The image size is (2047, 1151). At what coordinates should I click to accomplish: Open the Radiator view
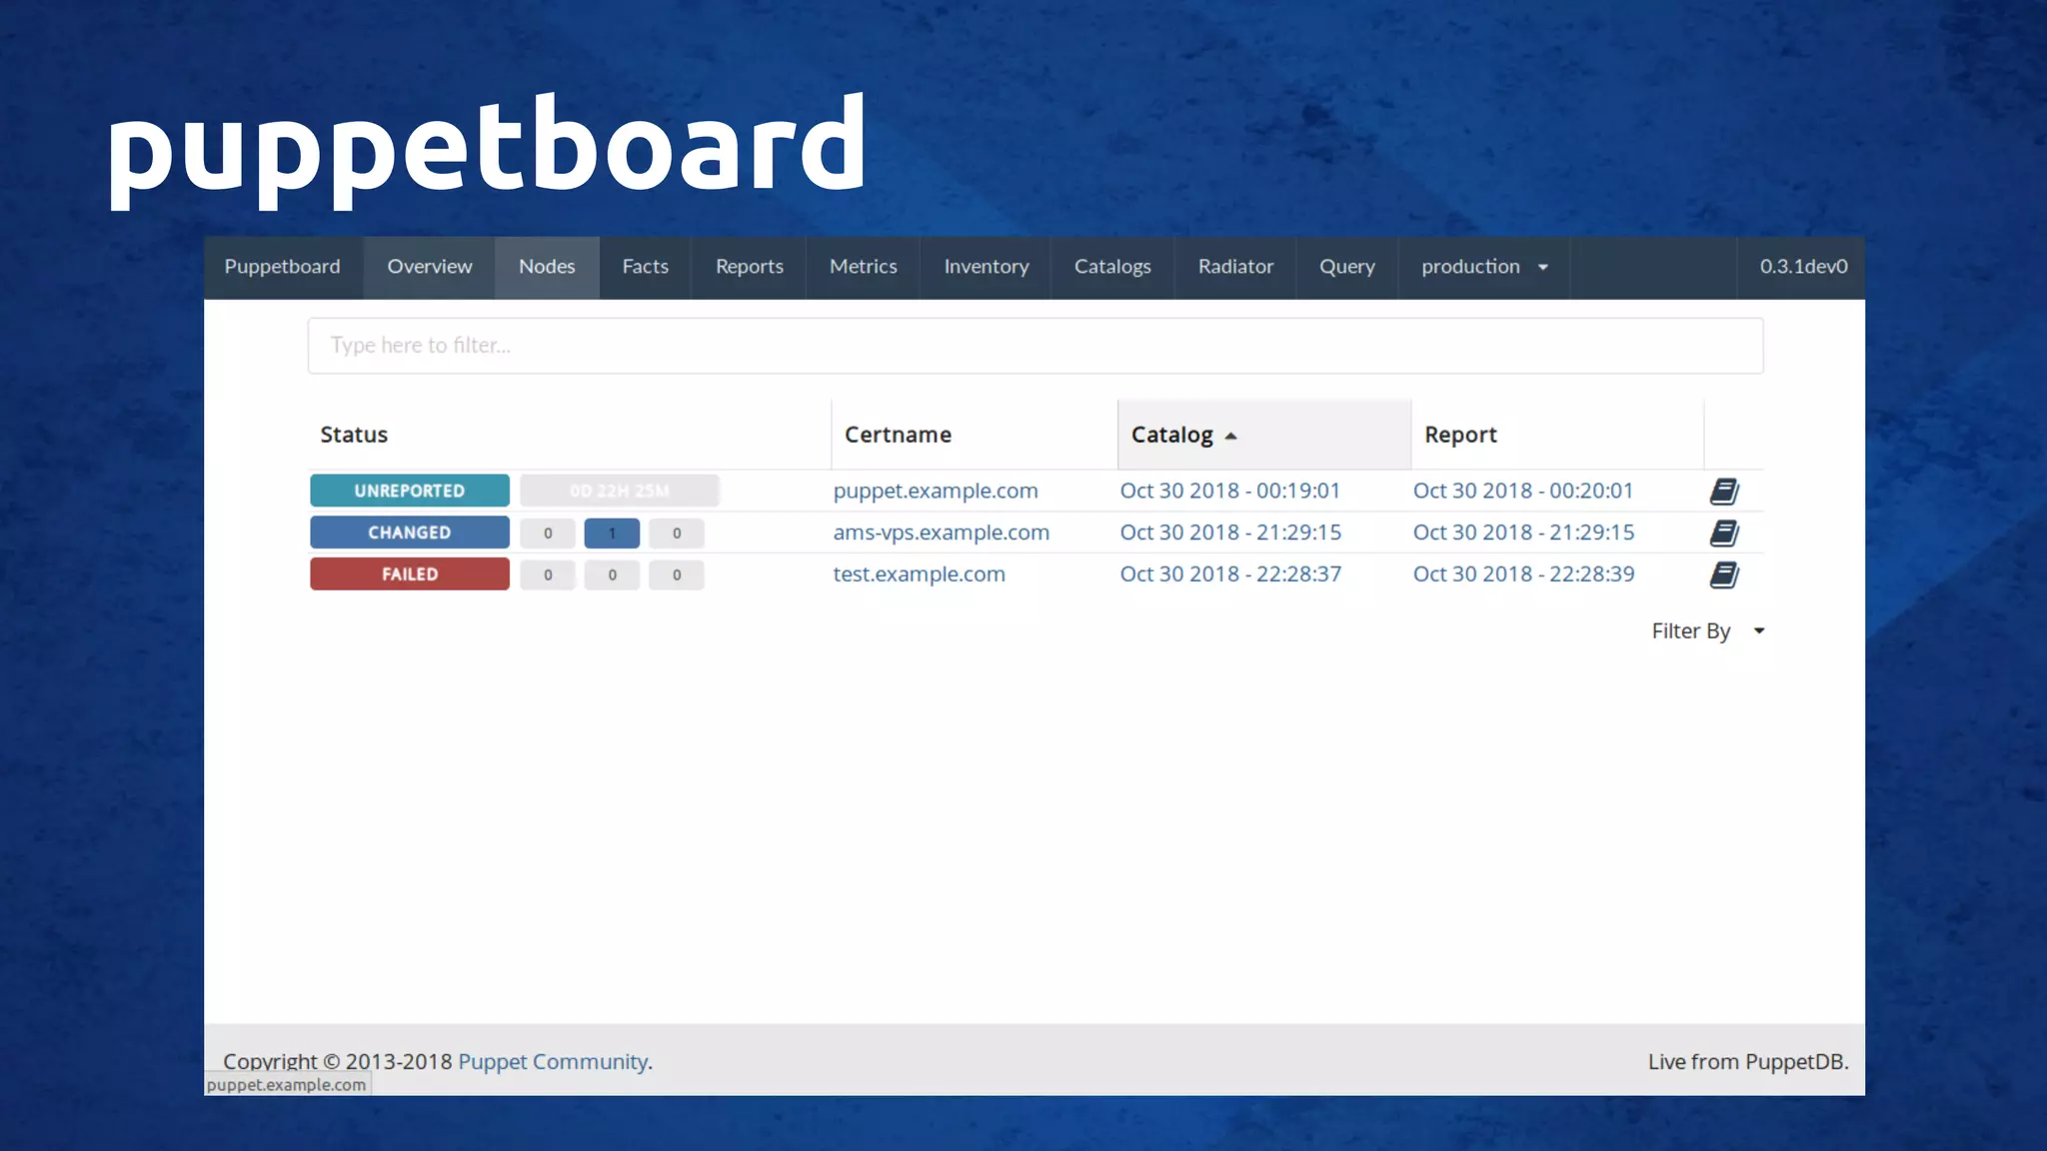coord(1236,267)
